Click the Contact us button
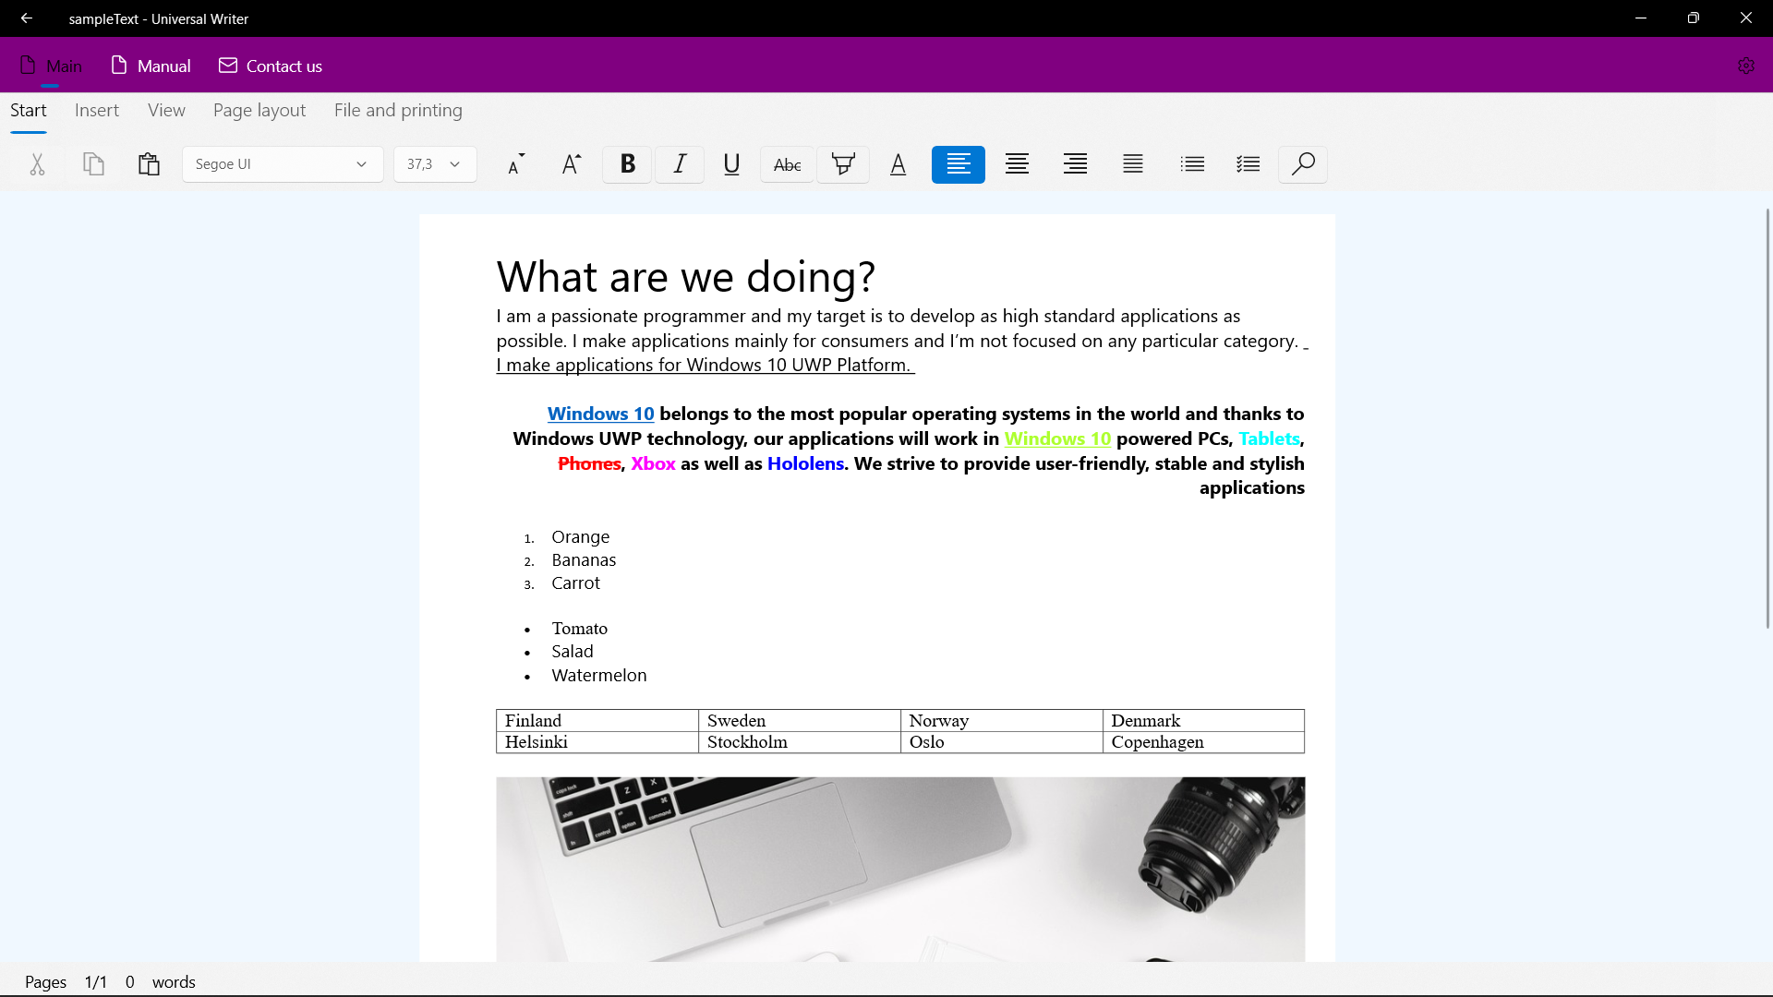1773x997 pixels. (x=271, y=66)
